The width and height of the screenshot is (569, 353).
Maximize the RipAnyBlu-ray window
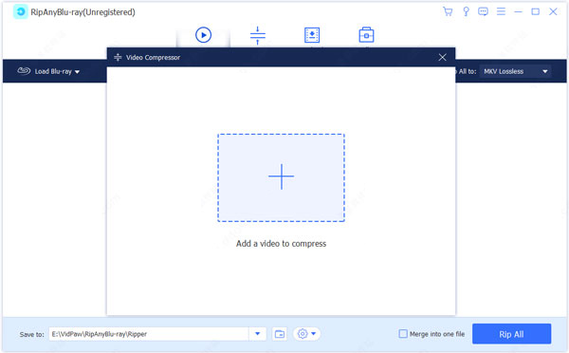[535, 11]
